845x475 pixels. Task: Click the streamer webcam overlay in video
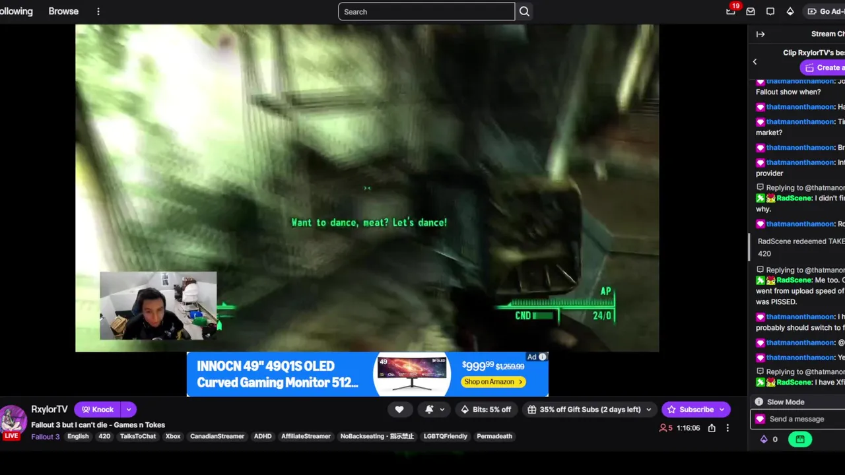(158, 305)
